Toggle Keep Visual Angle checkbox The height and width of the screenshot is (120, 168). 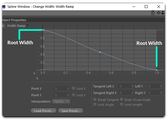(122, 100)
